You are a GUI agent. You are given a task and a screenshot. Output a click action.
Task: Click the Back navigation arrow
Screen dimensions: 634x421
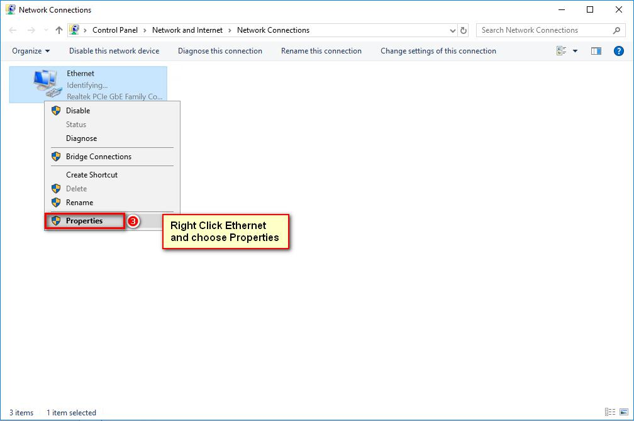point(13,30)
